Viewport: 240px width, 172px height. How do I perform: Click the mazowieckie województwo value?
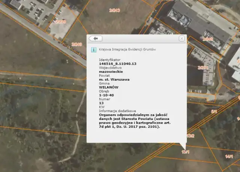(111, 72)
